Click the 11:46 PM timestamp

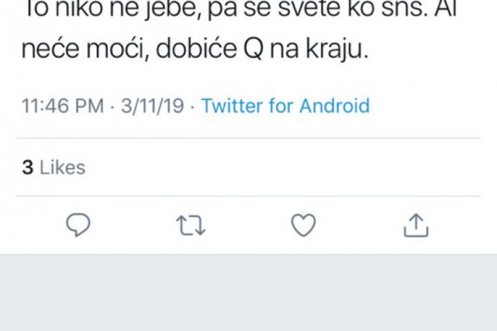point(62,106)
